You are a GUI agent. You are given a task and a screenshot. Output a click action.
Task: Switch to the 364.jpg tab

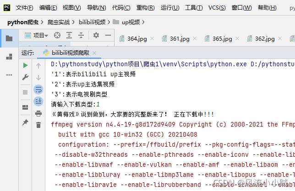click(133, 39)
